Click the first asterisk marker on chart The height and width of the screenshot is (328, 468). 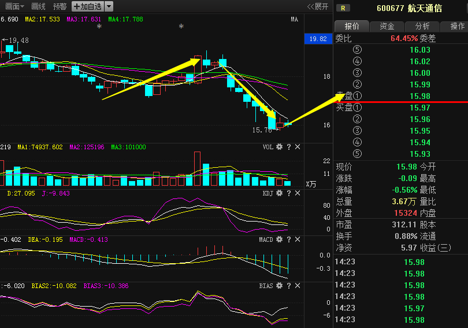tap(99, 27)
